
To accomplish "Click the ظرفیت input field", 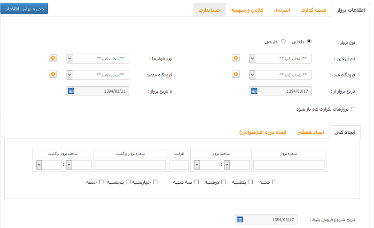I will tap(179, 165).
